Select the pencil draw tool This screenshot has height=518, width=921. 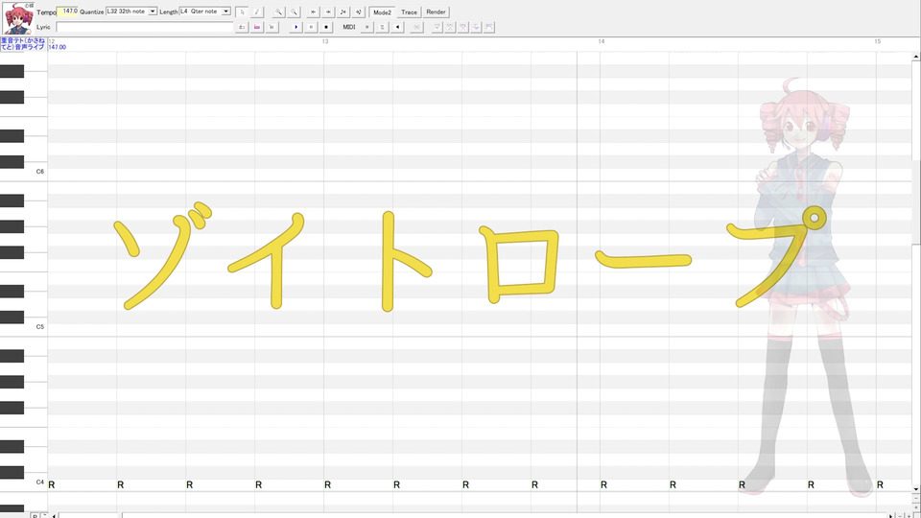tap(257, 12)
